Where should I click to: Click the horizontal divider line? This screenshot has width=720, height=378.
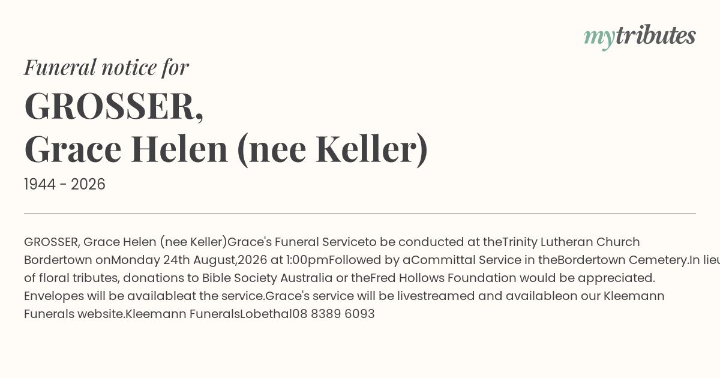(360, 213)
